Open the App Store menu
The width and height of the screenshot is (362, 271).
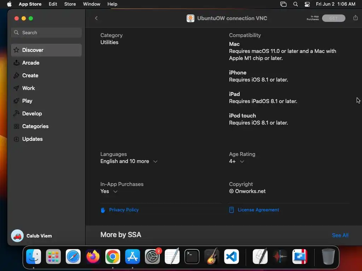coord(30,4)
